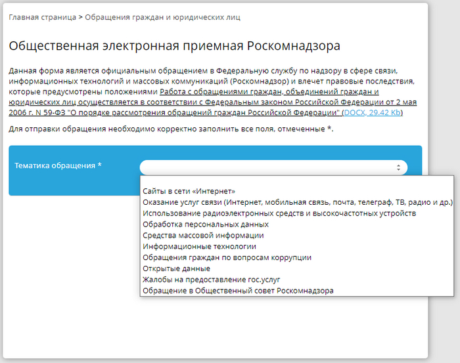Select Обращение в Общественный совет Роскомнадзора

click(x=297, y=291)
